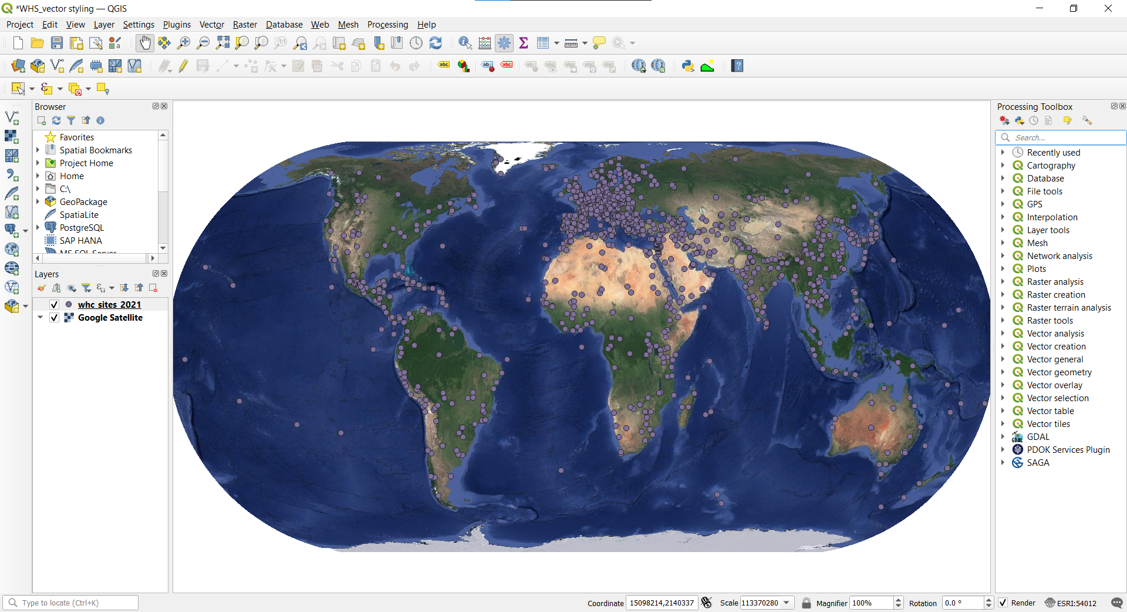Open temporal controller clock icon

(416, 43)
